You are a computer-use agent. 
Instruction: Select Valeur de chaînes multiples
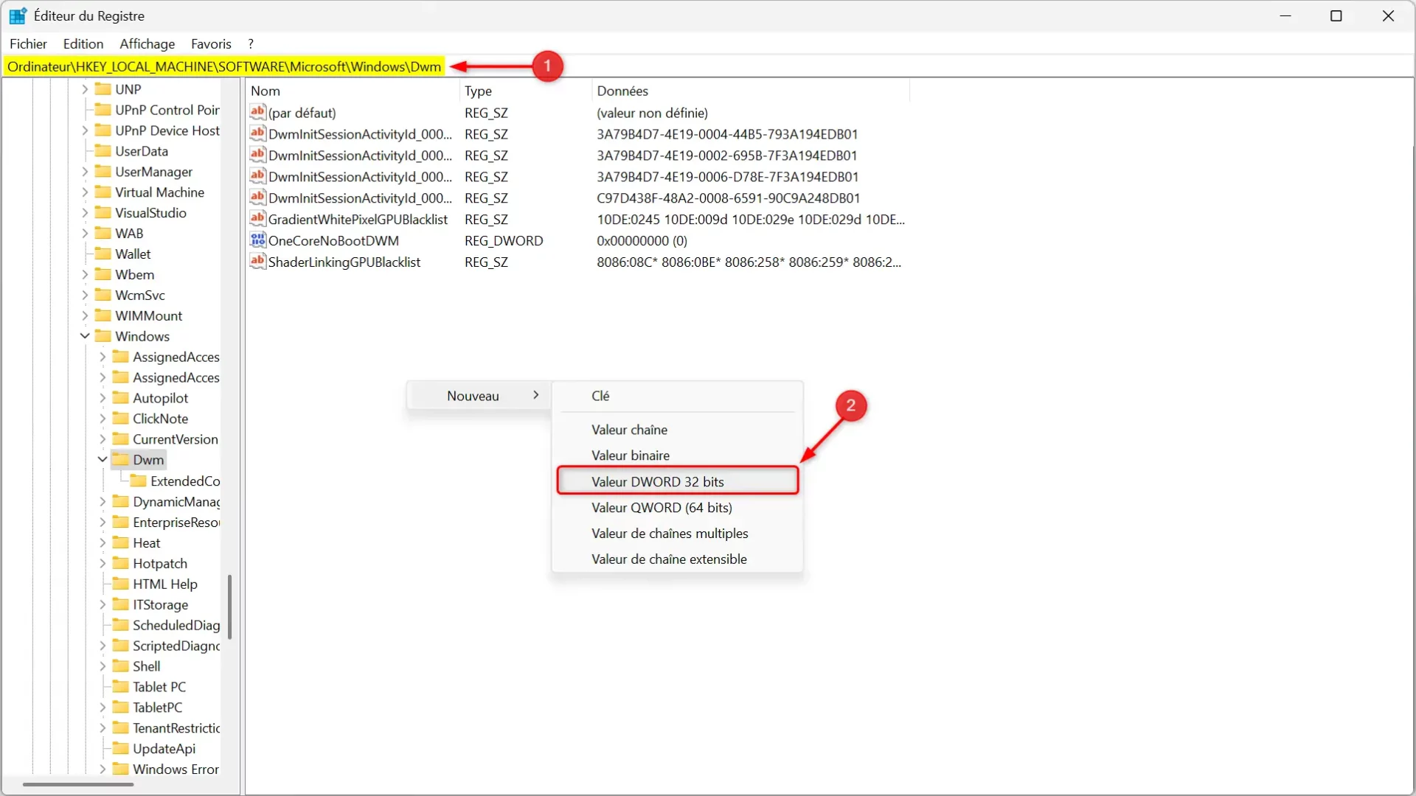678,533
